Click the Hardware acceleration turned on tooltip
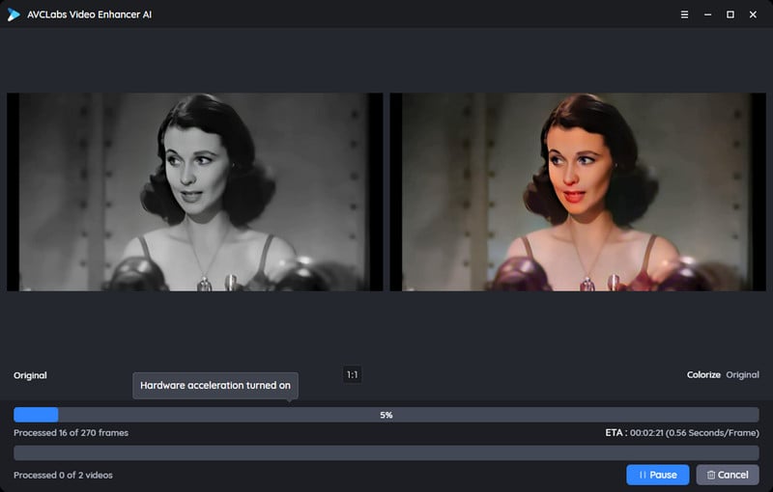Viewport: 773px width, 492px height. pyautogui.click(x=215, y=386)
